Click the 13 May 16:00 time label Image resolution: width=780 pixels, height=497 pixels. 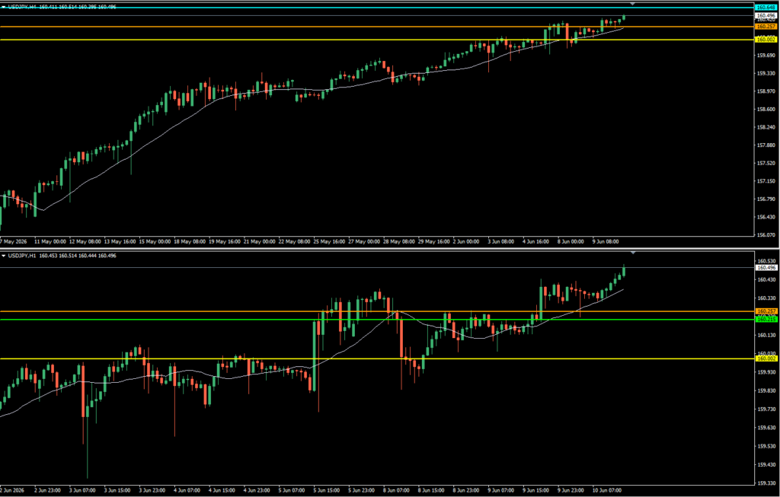[x=120, y=241]
